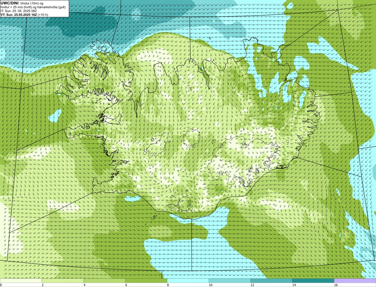Click the legend scale label "2"

pyautogui.click(x=43, y=285)
